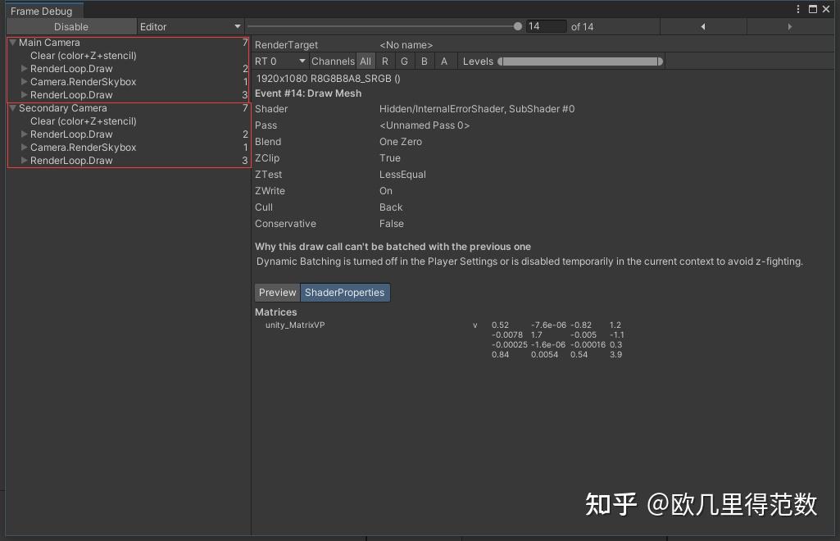Disable the Frame Debugger
This screenshot has width=840, height=541.
(71, 26)
